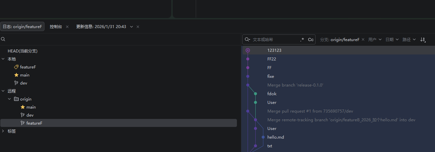Select remote origin featureF branch
This screenshot has height=152, width=435.
(118, 123)
